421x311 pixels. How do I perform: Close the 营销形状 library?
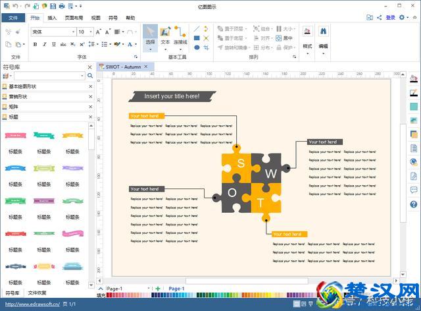[x=91, y=97]
